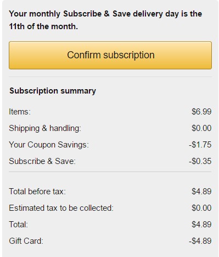
Task: Select the estimated tax $0.00 amount
Action: 201,208
